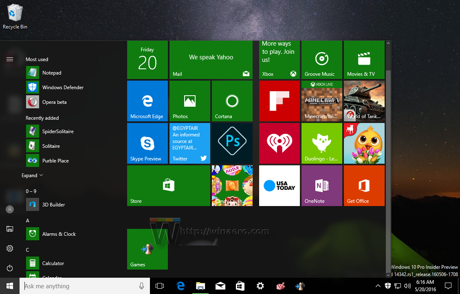This screenshot has width=460, height=294.
Task: Expand the all apps list via Expand chevron
Action: click(29, 175)
